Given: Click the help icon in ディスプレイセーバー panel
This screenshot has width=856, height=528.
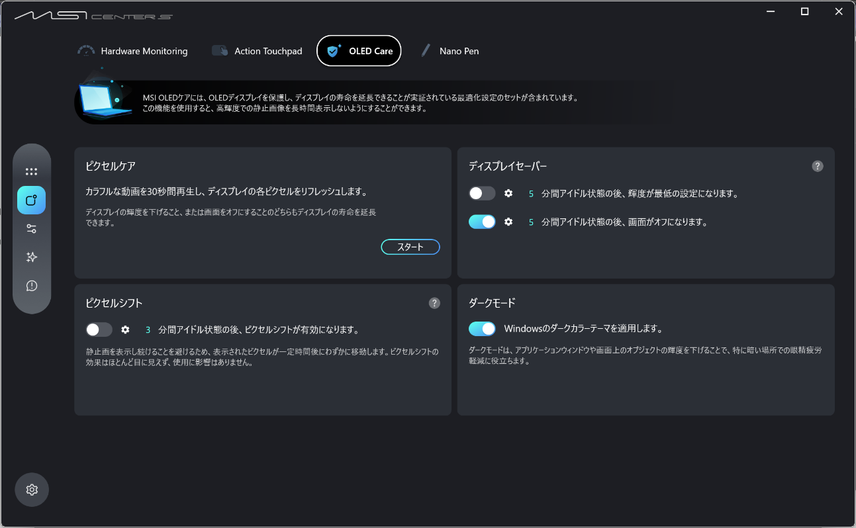Looking at the screenshot, I should click(818, 166).
